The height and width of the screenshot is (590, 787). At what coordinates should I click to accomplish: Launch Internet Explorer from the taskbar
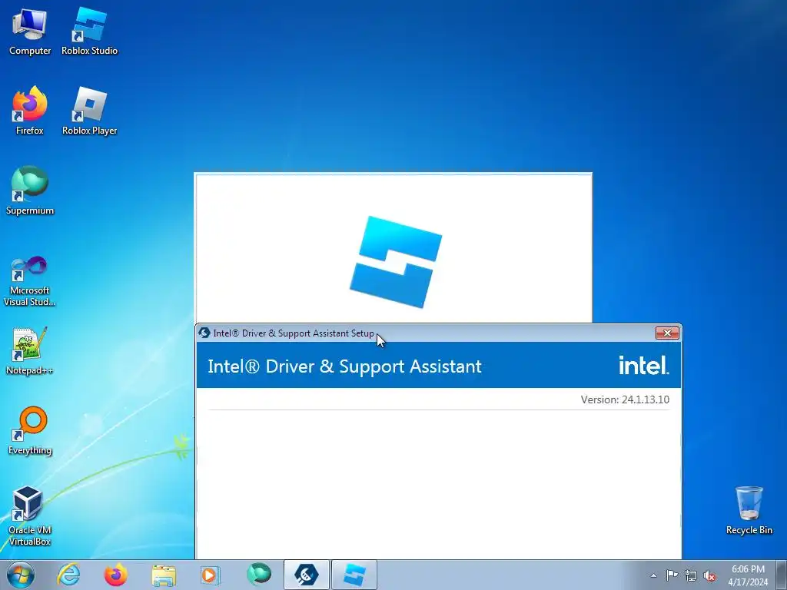point(68,575)
